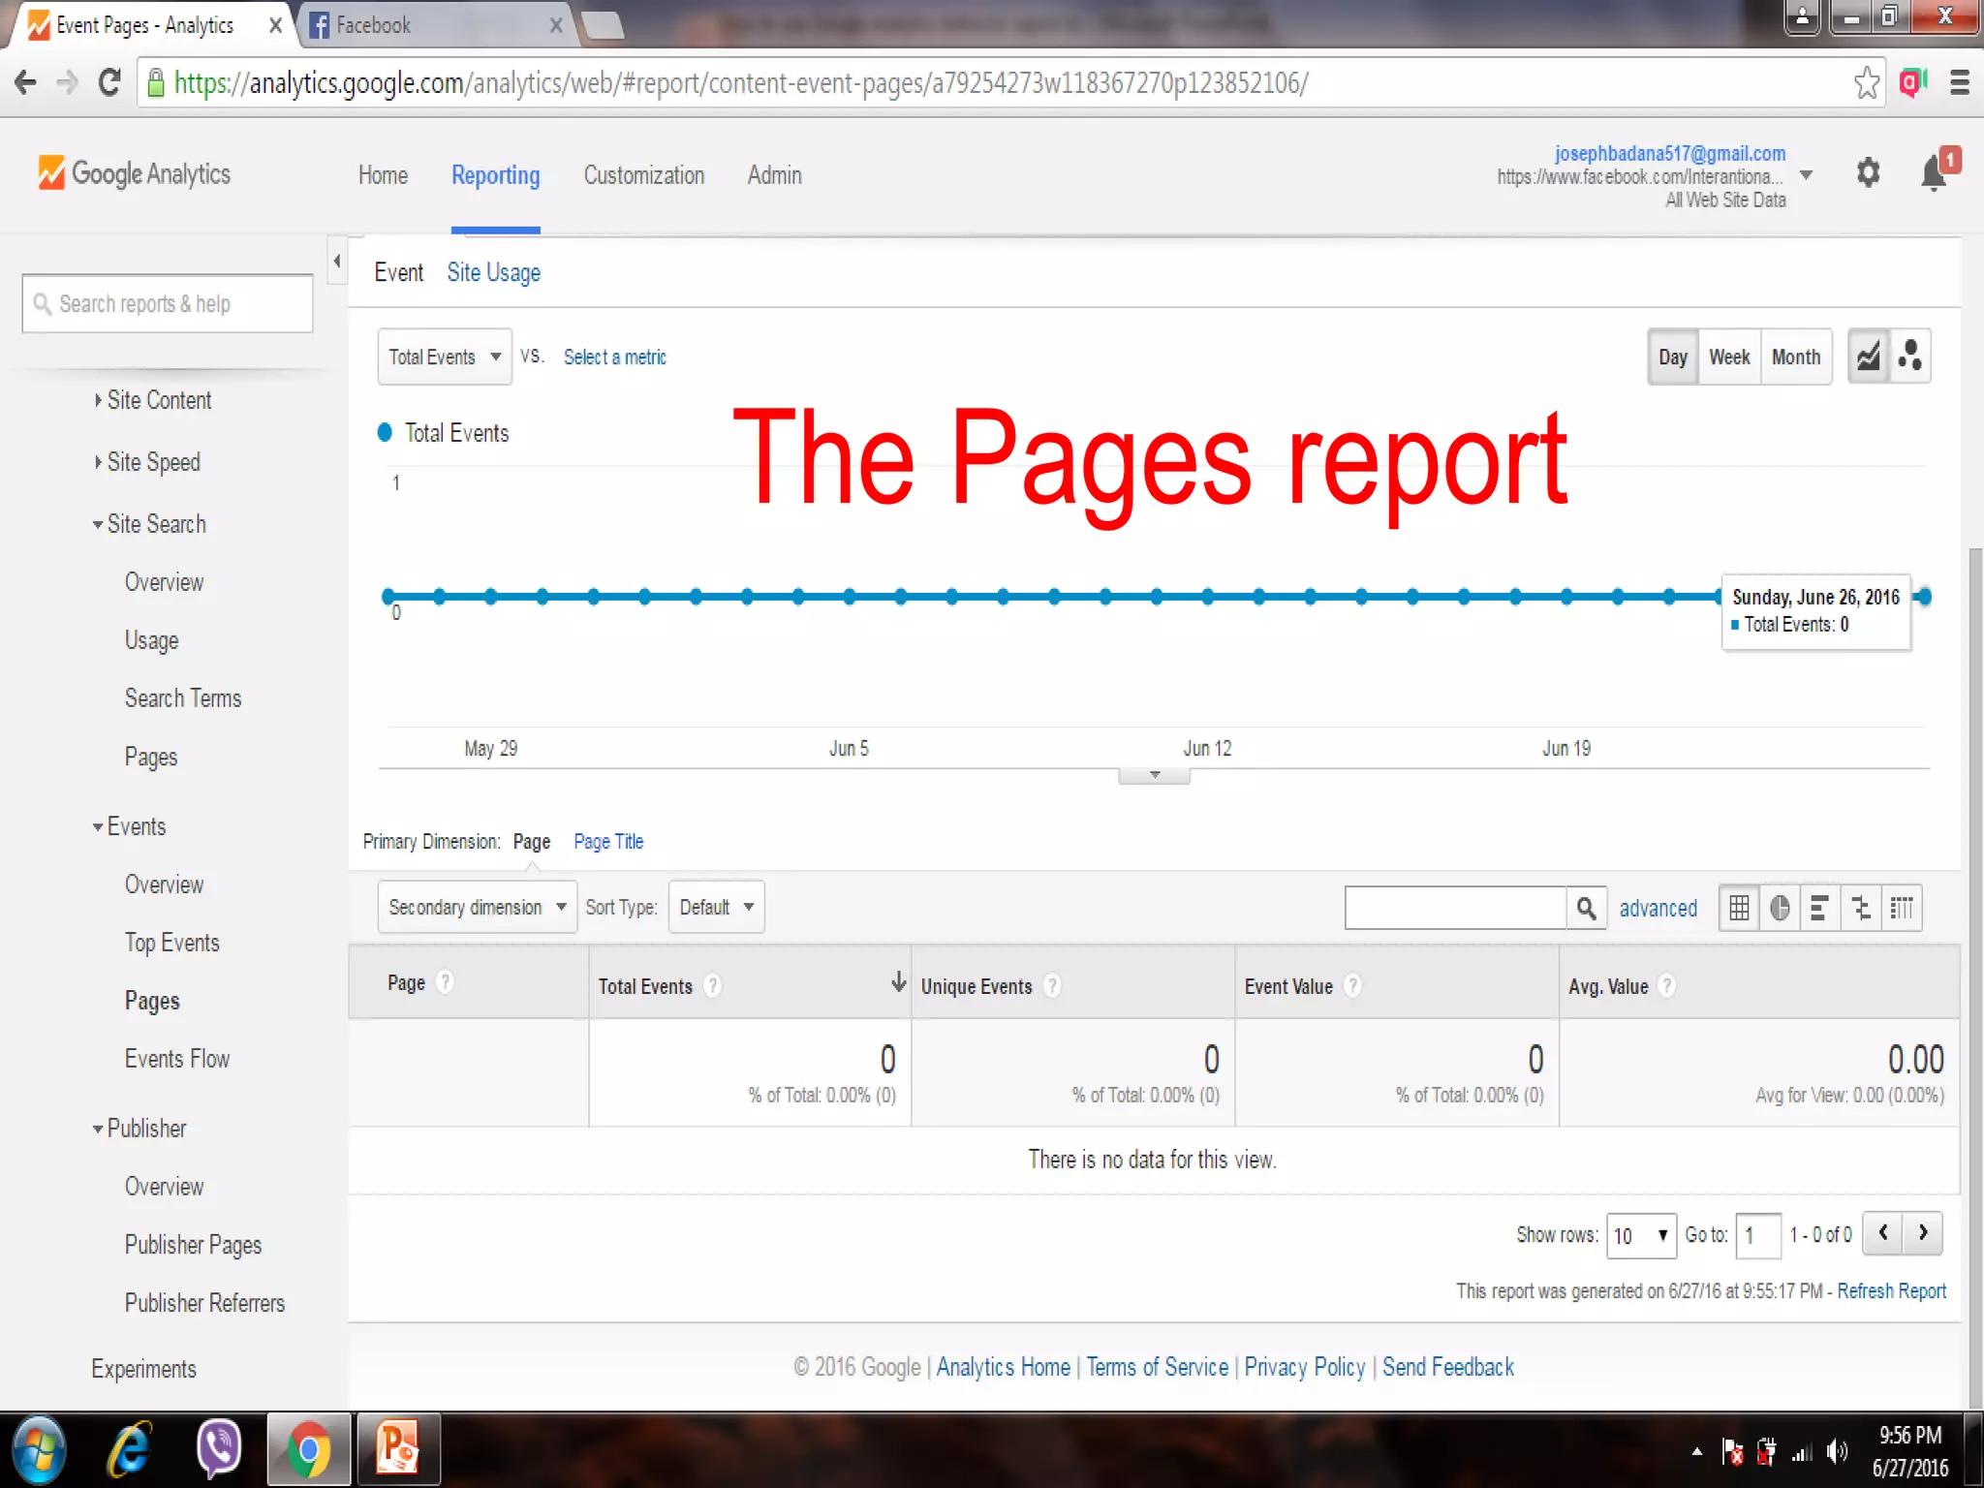Click the Unique Events help icon

1052,986
